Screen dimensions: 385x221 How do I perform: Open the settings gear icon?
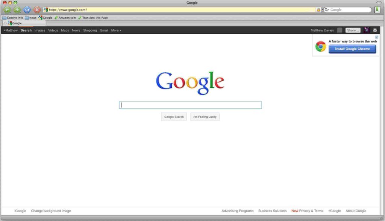tap(375, 30)
